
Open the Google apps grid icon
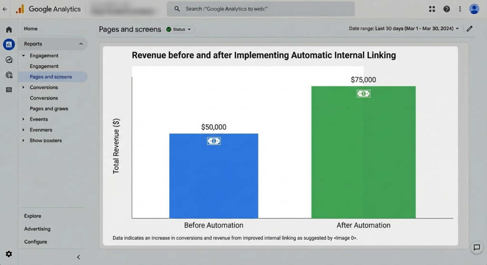pos(432,9)
